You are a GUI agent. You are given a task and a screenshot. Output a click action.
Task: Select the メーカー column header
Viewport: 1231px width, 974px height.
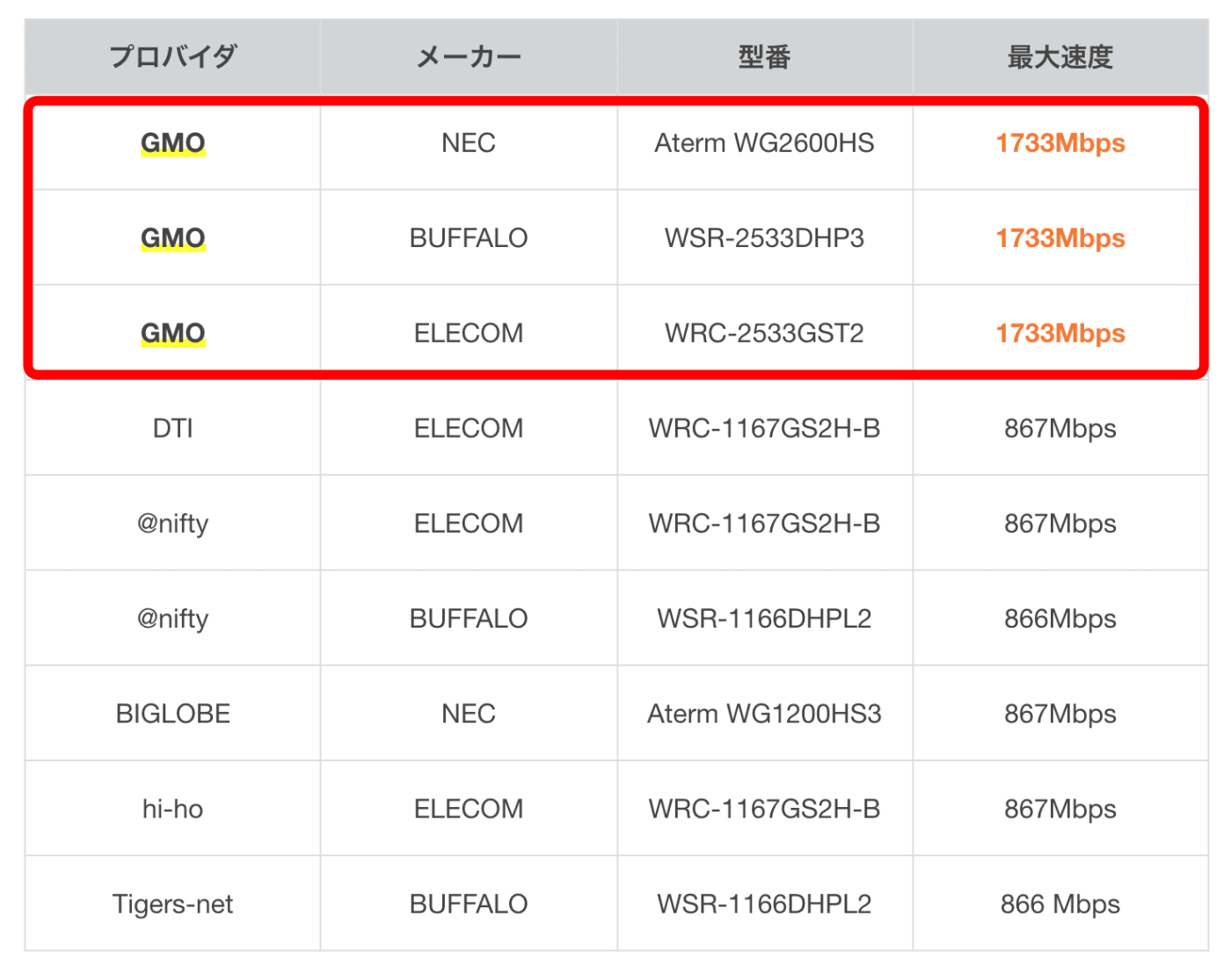click(x=469, y=57)
